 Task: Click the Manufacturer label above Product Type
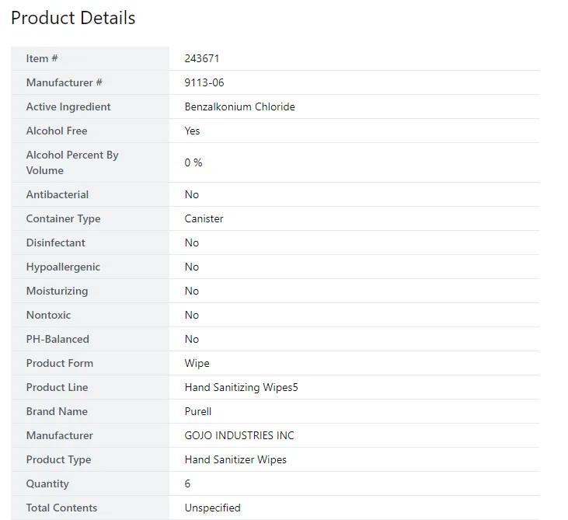(x=60, y=435)
